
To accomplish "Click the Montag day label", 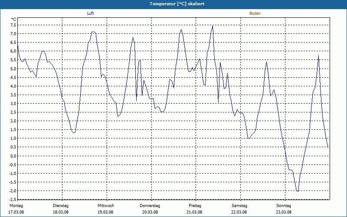I will pos(16,206).
